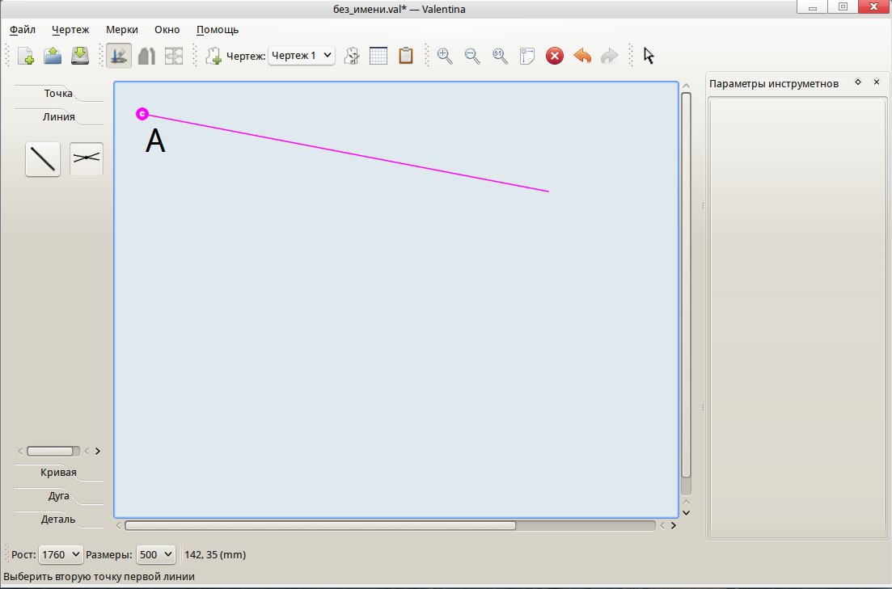Viewport: 892px width, 589px height.
Task: Open the table of variables
Action: (x=378, y=56)
